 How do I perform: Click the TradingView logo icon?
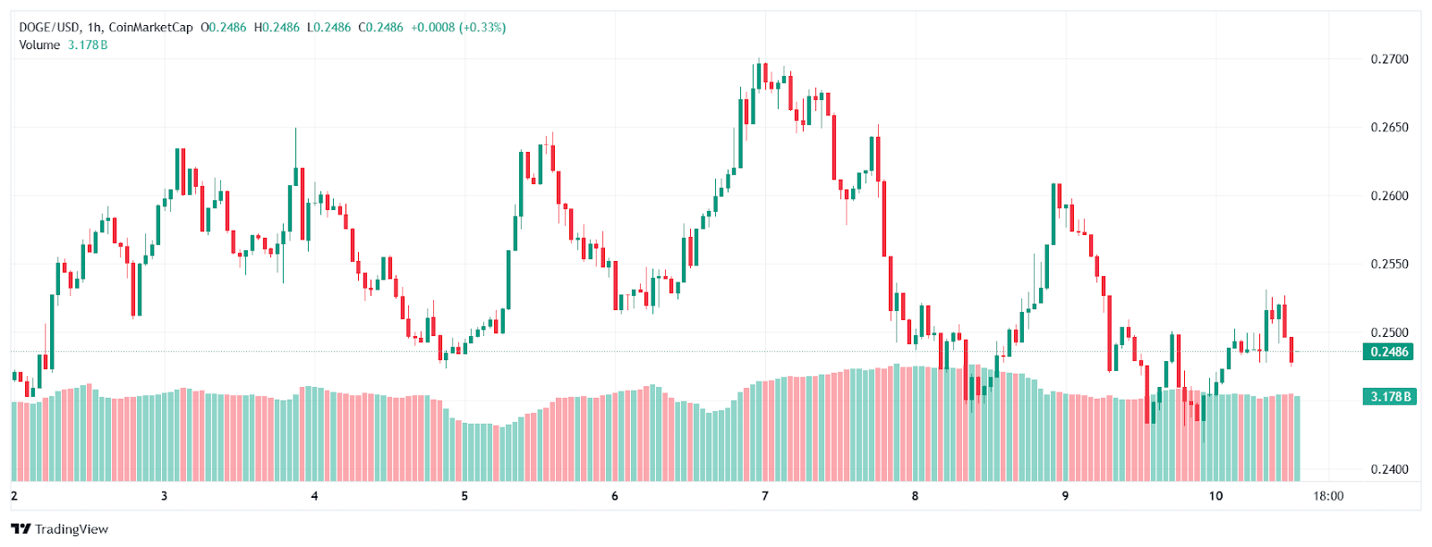coord(21,529)
